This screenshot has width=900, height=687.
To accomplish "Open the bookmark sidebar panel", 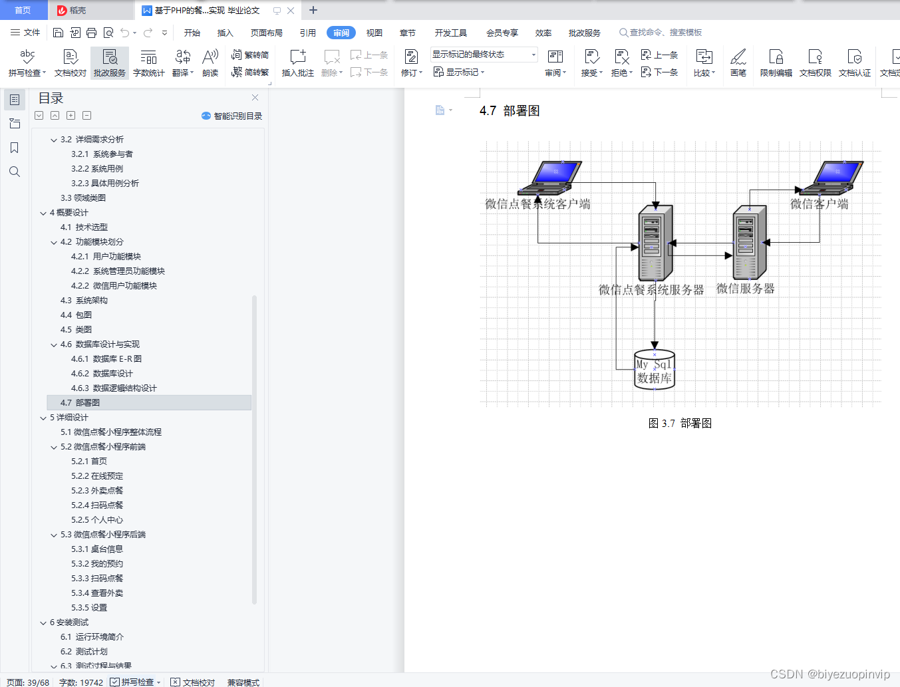I will [x=14, y=148].
